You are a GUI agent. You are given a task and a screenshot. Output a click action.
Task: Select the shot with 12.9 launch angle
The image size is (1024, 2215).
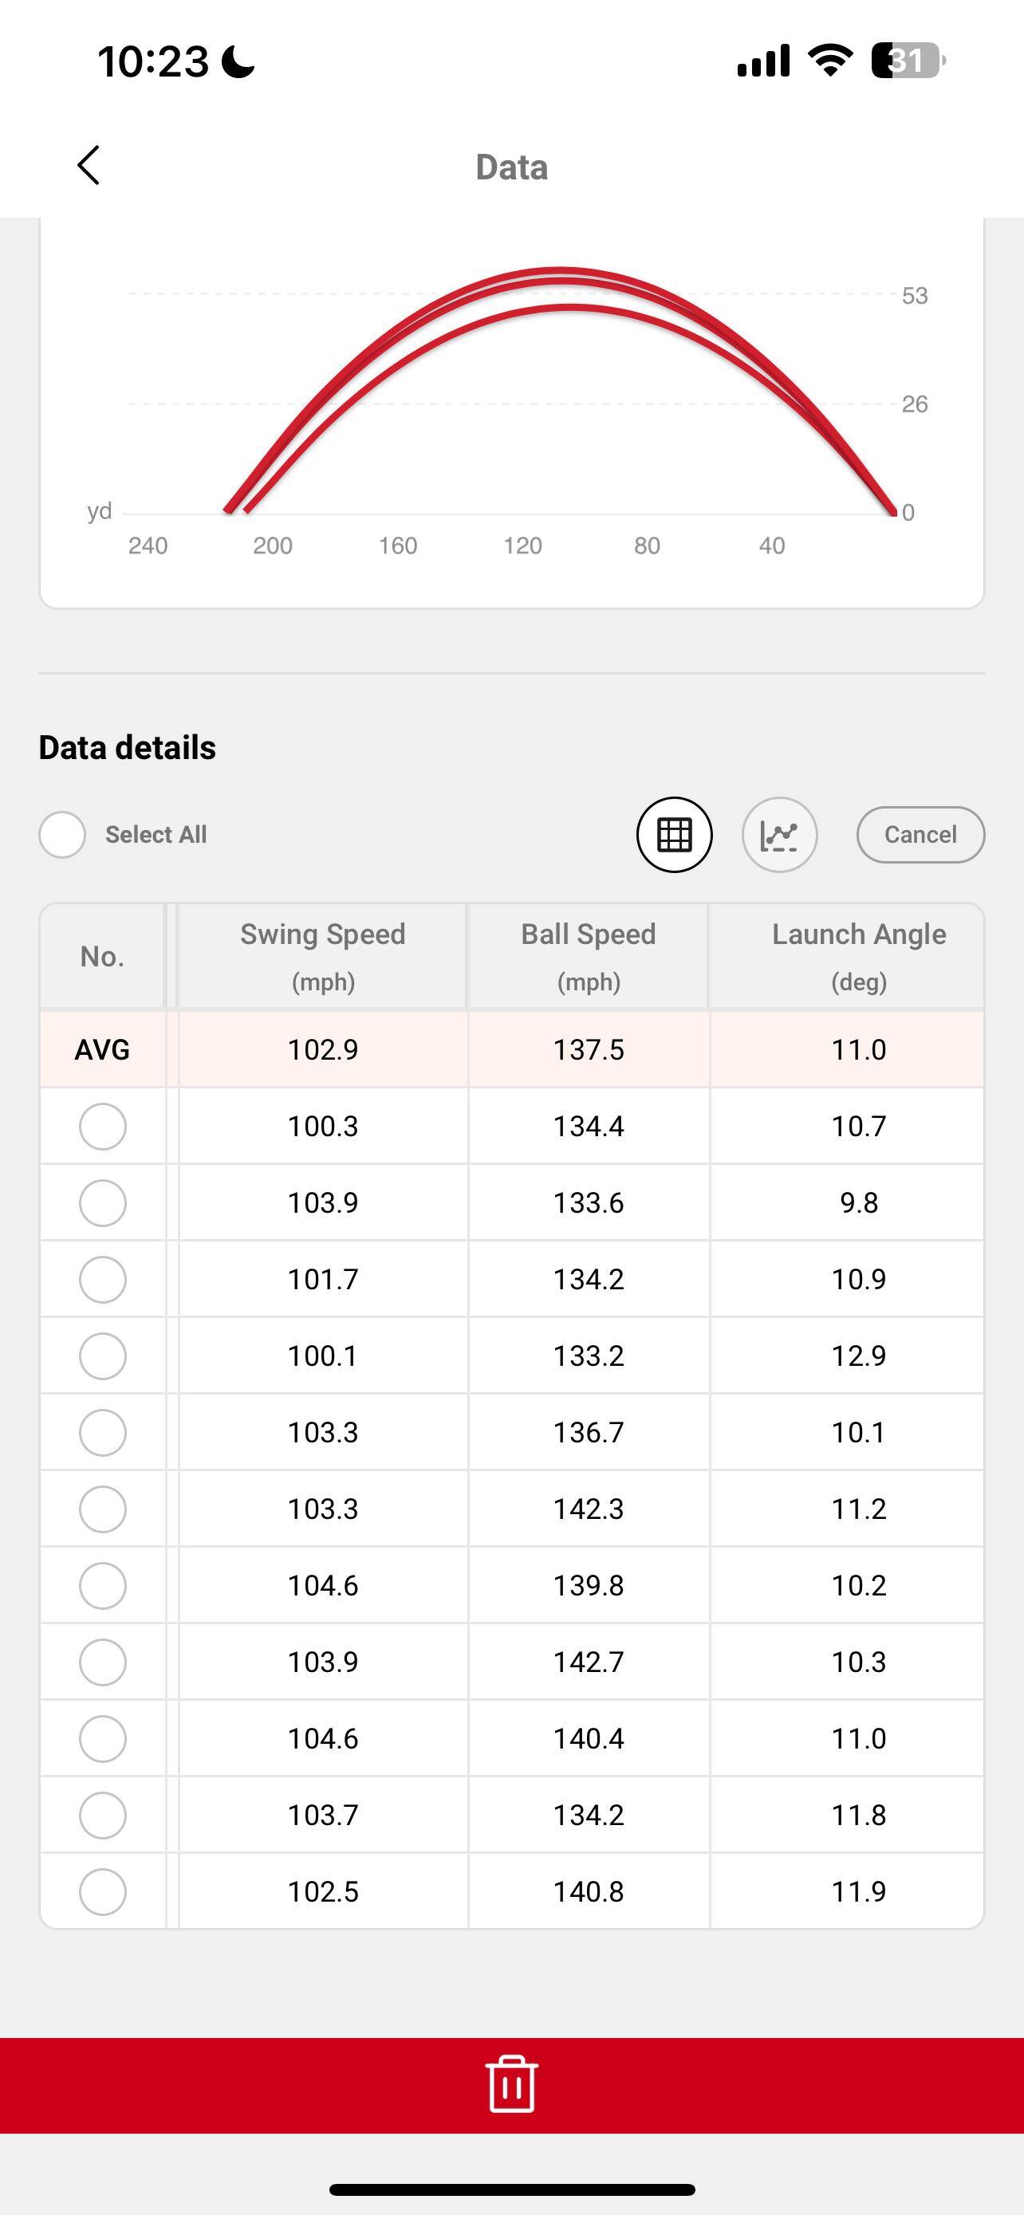(x=102, y=1355)
